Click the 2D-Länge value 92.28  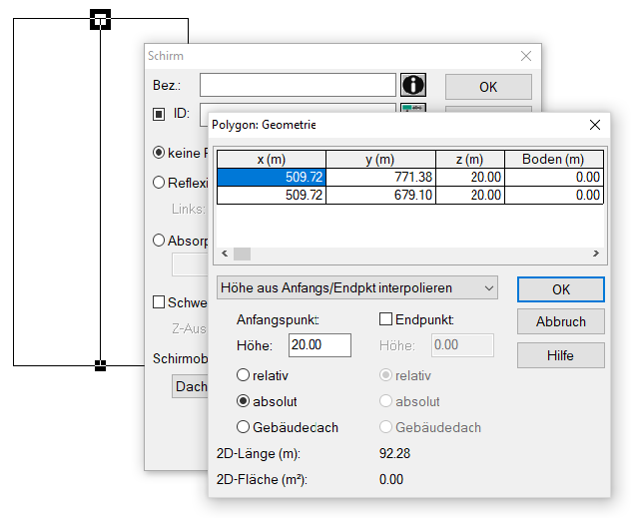[x=394, y=454]
